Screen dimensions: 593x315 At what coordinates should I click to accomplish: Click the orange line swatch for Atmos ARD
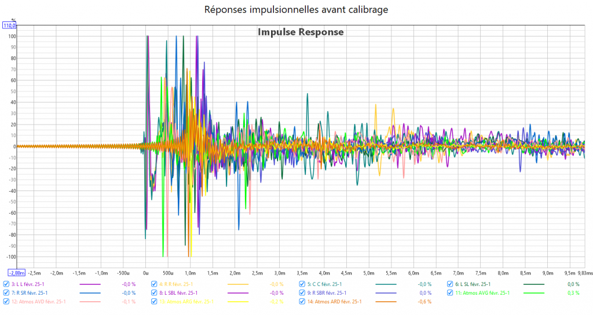[x=386, y=302]
